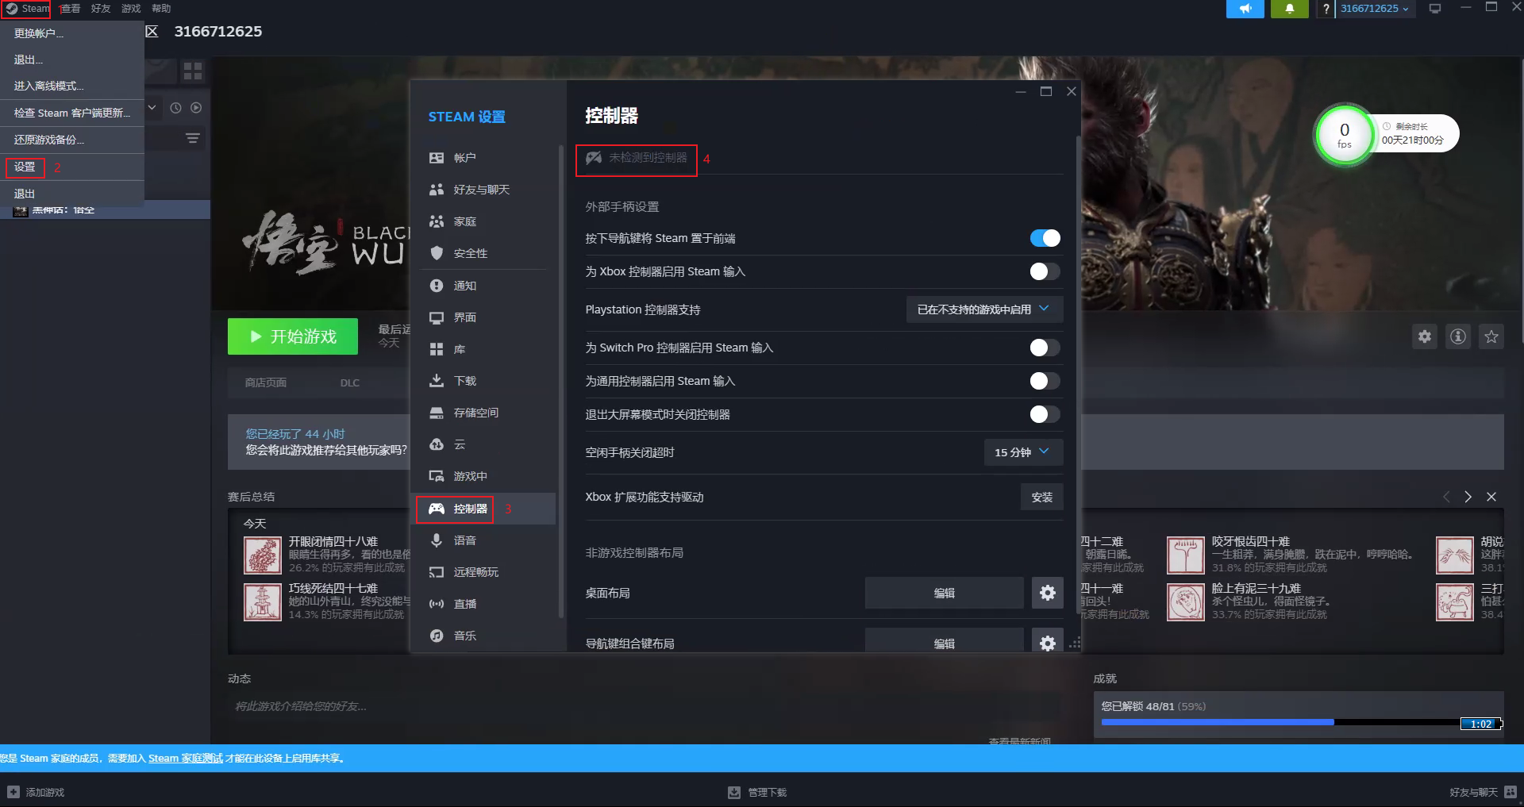Switch to Big Picture mode icon

pyautogui.click(x=1435, y=9)
